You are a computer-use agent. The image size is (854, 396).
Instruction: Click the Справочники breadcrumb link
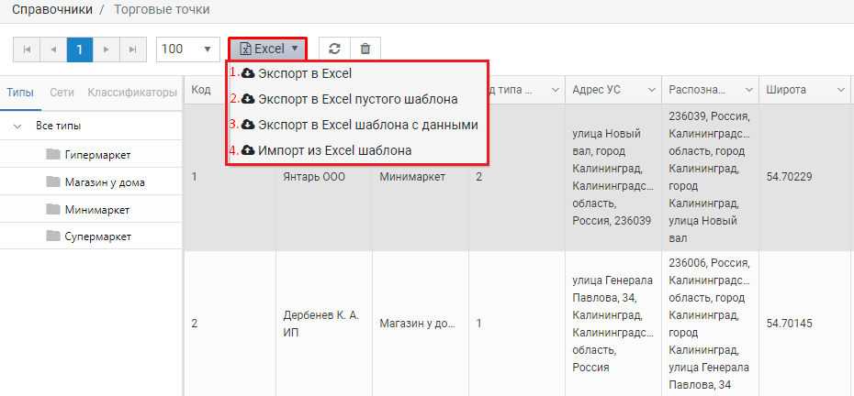[x=52, y=10]
